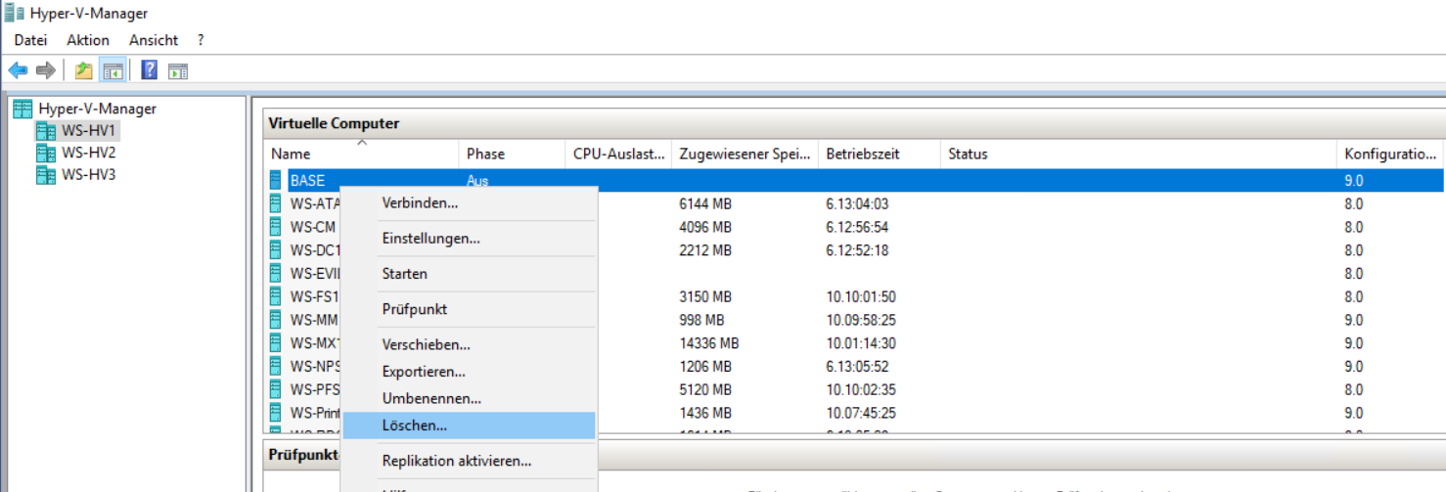1446x492 pixels.
Task: Choose Prüfpunkt from the context menu
Action: [469, 309]
